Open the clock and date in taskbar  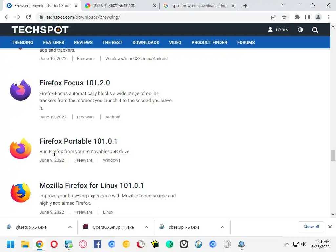pos(320,244)
